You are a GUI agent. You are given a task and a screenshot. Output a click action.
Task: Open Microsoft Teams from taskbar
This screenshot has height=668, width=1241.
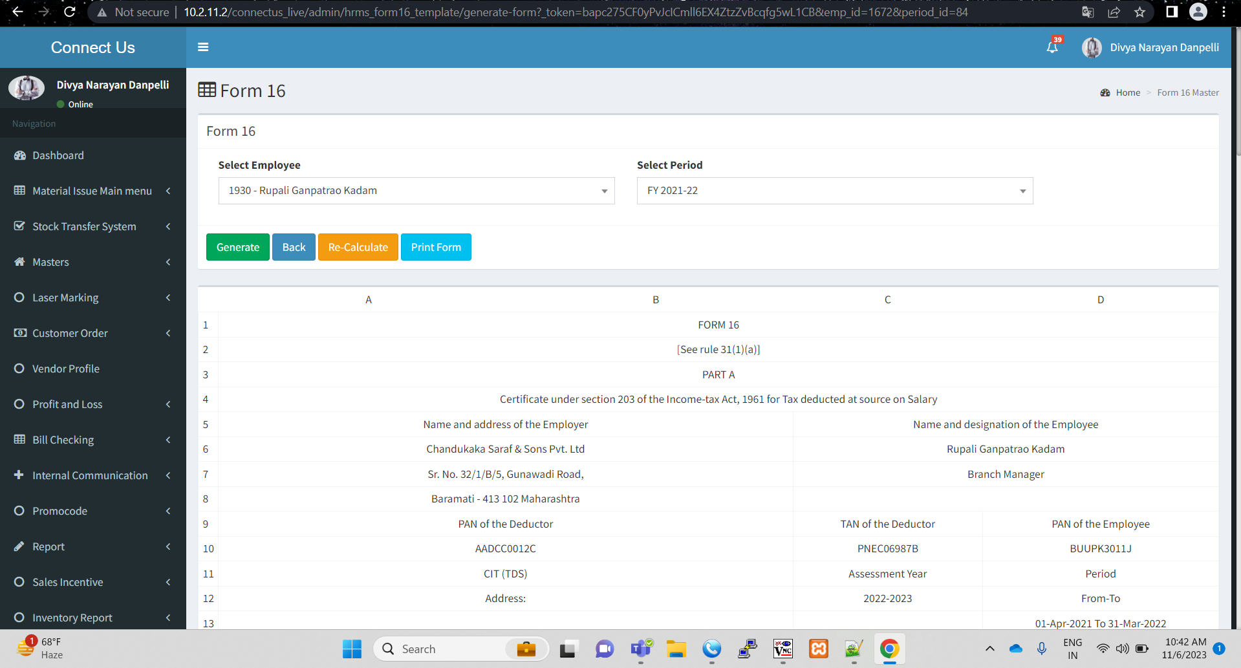641,649
